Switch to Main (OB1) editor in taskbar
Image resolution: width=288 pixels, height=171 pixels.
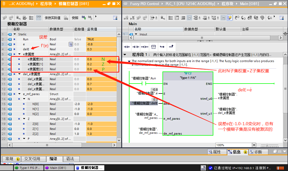(59, 168)
